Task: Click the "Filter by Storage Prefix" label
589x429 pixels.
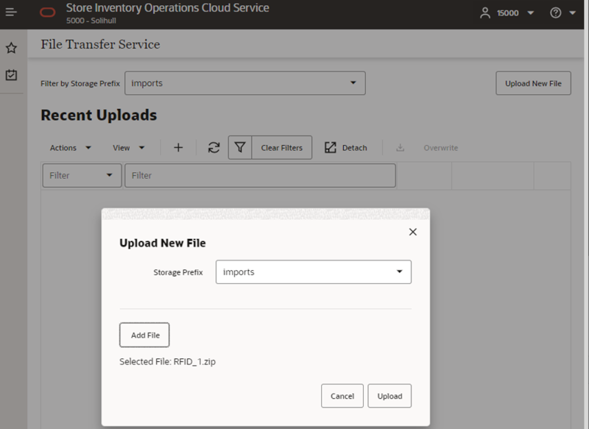Action: tap(80, 83)
